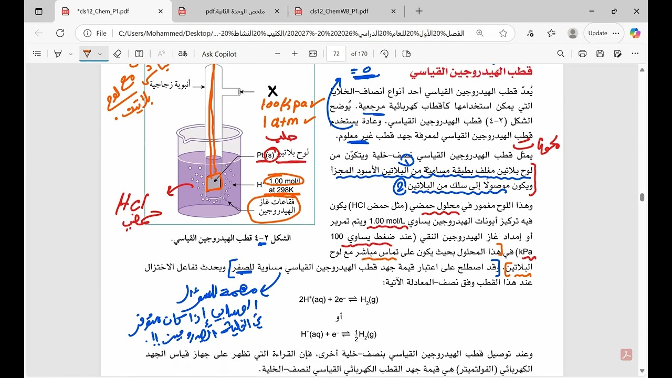Click the equation H⁺(aq) + e⁻ ⇌ ½H₂(g)
672x378 pixels.
tap(338, 334)
